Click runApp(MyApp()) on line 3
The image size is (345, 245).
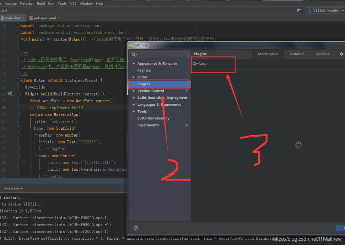click(70, 39)
